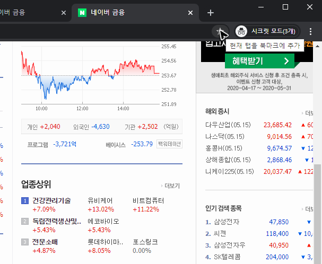Click the 삼성전자 price 47,850
The height and width of the screenshot is (264, 322).
click(279, 222)
